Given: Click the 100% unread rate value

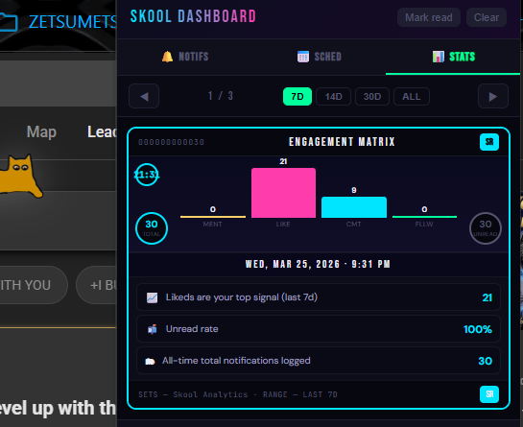Looking at the screenshot, I should point(478,329).
